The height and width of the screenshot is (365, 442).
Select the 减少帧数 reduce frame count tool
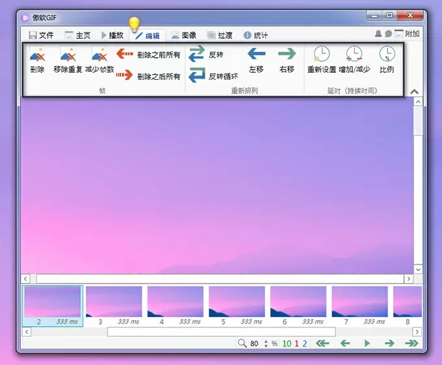pos(99,60)
